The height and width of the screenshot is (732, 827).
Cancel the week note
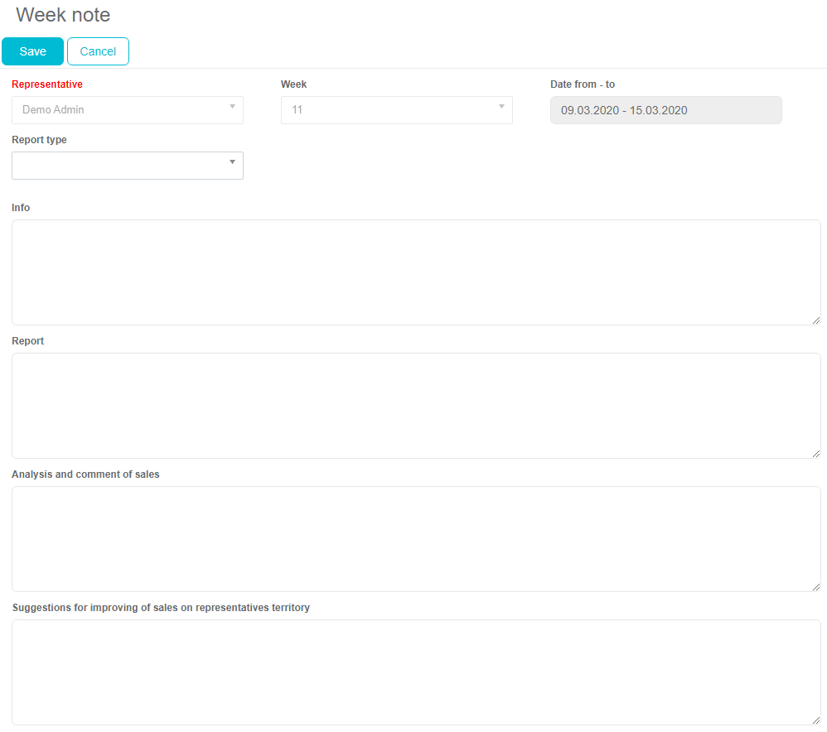click(x=98, y=51)
